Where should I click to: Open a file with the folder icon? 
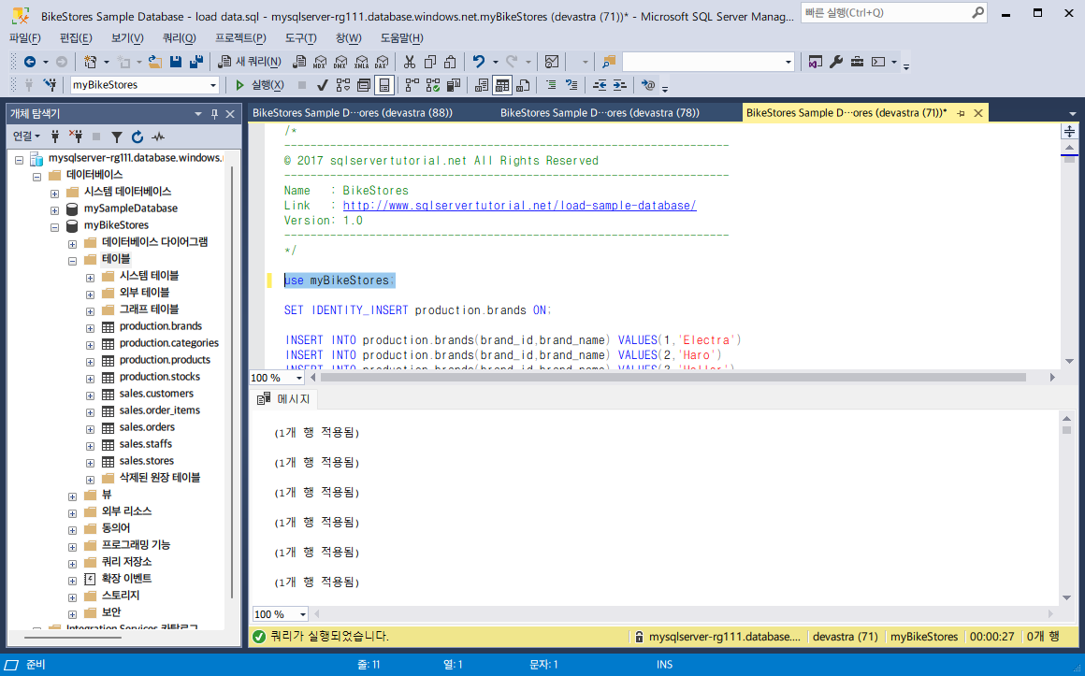[x=155, y=63]
